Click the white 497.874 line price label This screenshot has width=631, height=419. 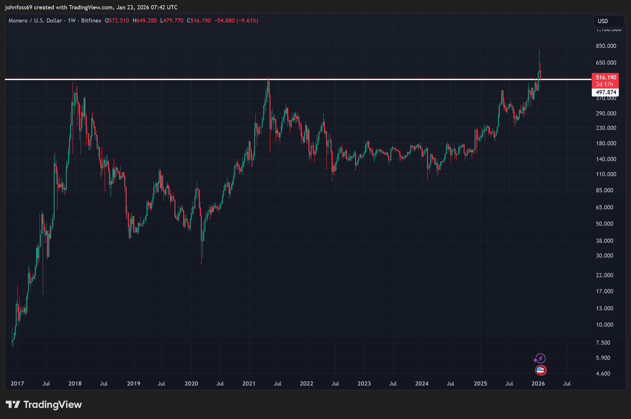[606, 92]
